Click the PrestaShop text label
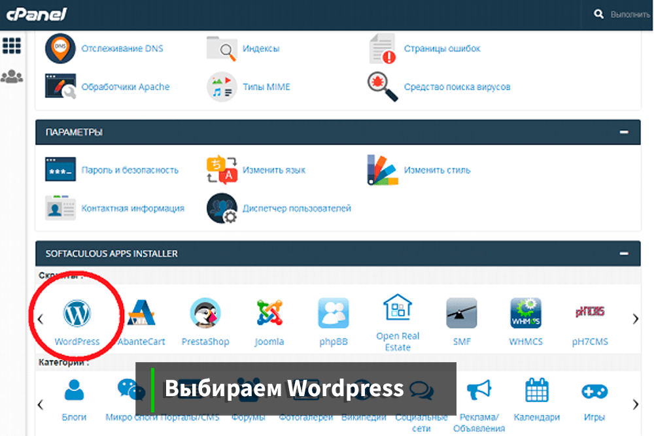This screenshot has width=654, height=436. point(205,341)
